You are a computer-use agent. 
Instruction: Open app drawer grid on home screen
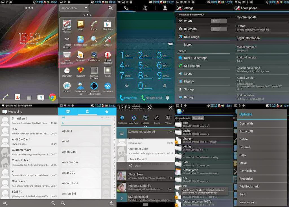click(29, 98)
